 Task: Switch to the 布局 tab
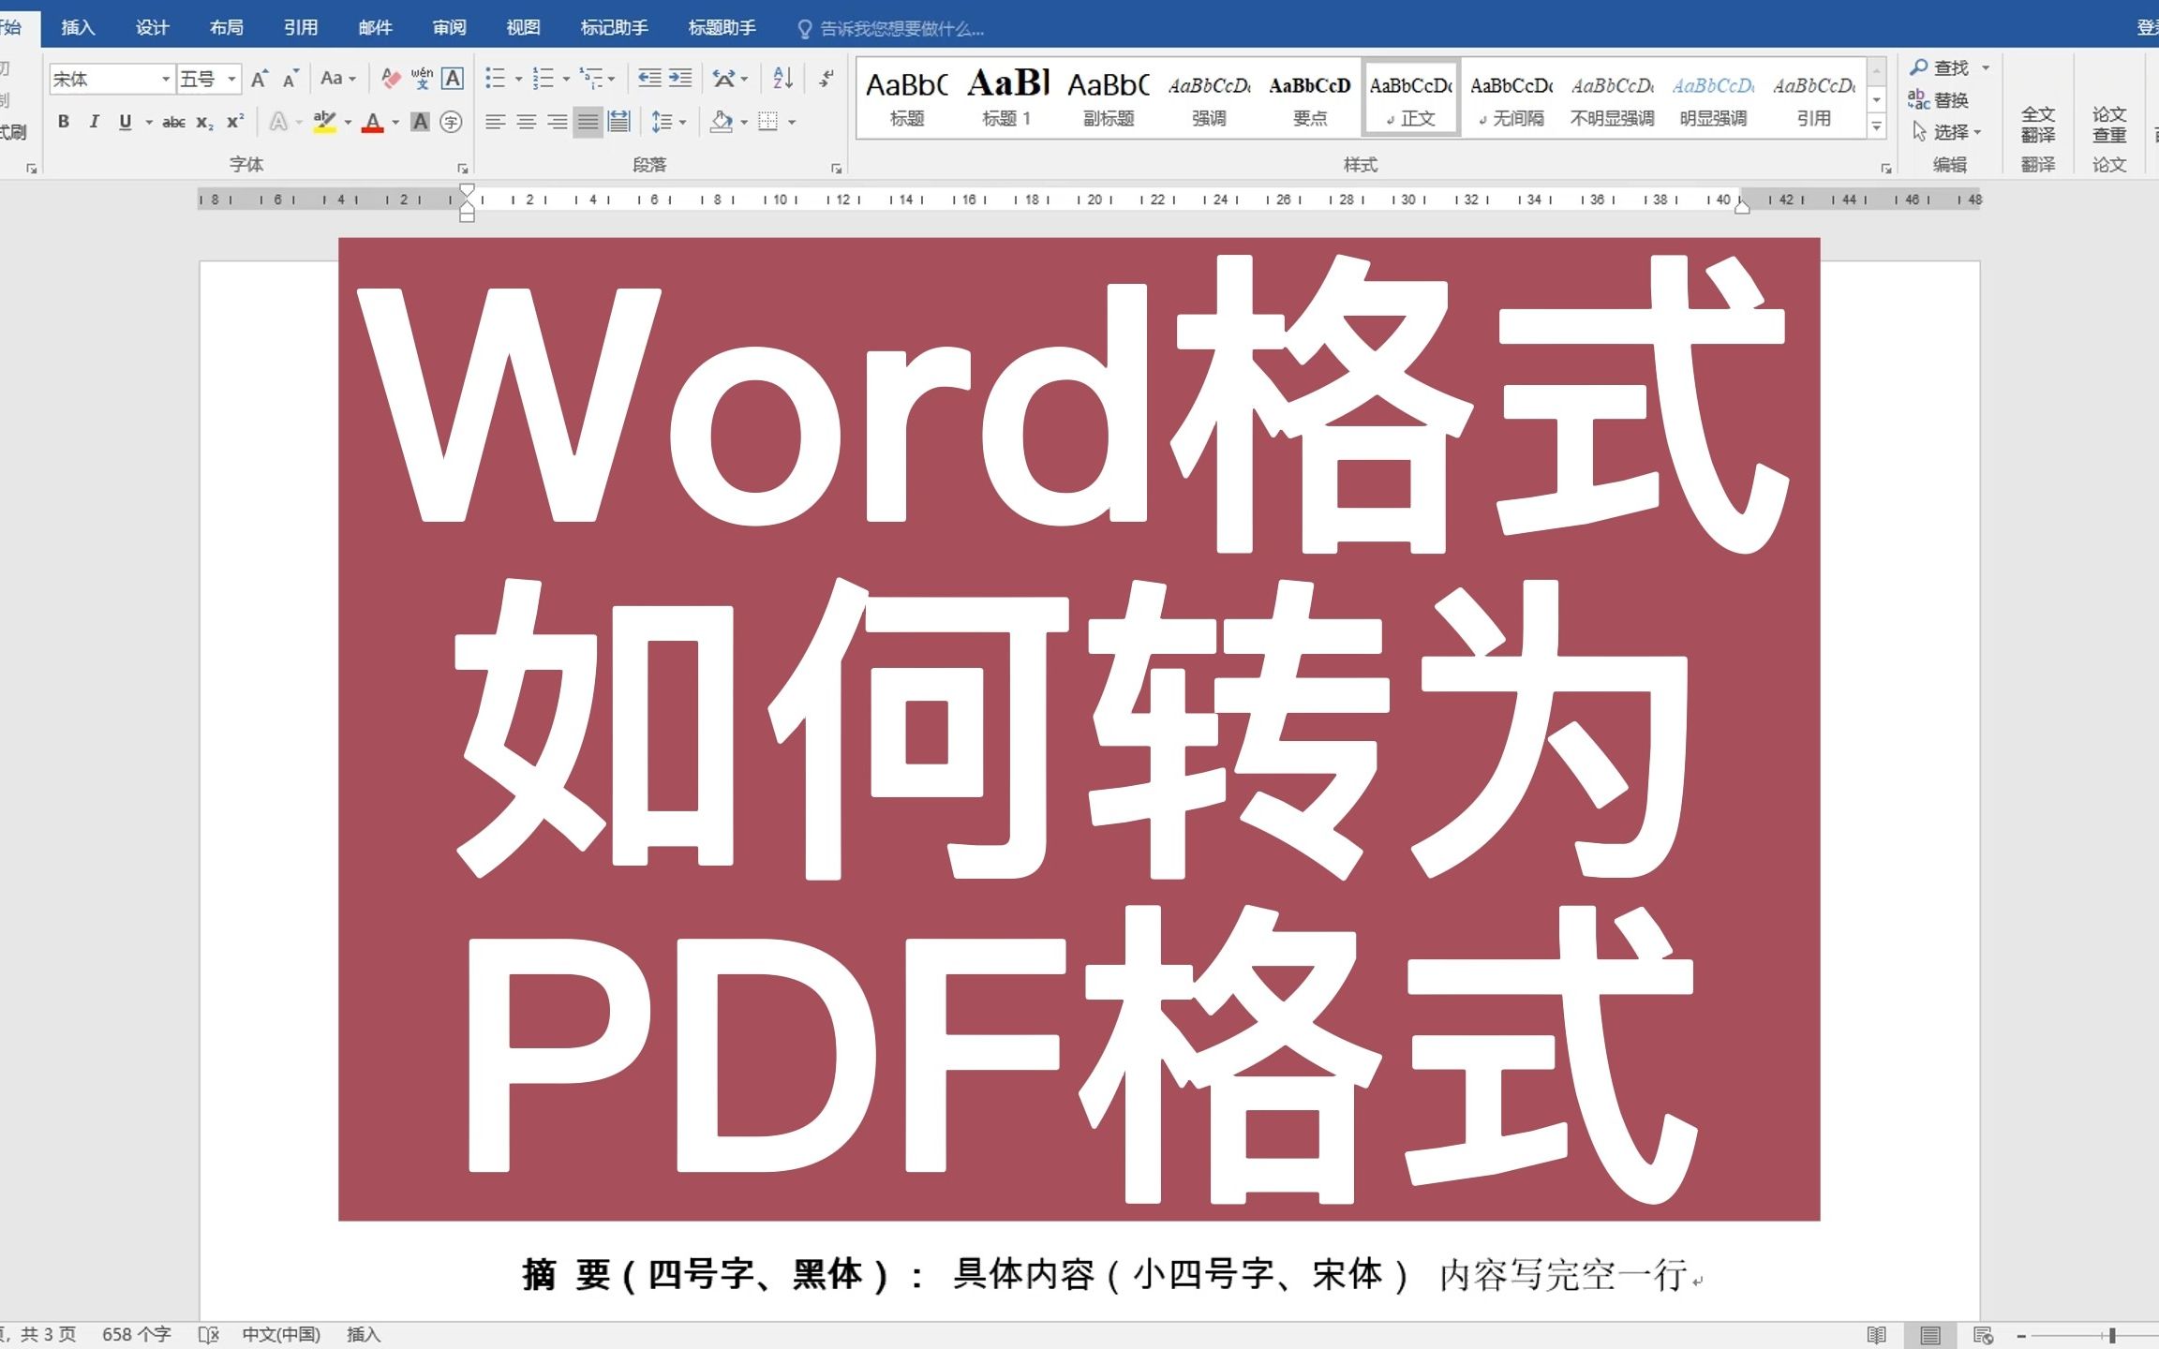pos(226,28)
